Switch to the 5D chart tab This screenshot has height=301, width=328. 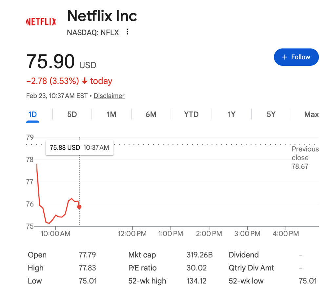(x=72, y=115)
